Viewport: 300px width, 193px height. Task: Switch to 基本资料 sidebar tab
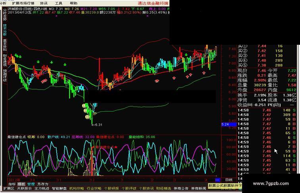(5, 45)
